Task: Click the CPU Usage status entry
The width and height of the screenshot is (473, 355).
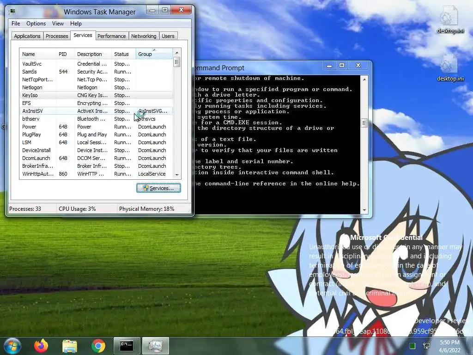Action: click(77, 208)
